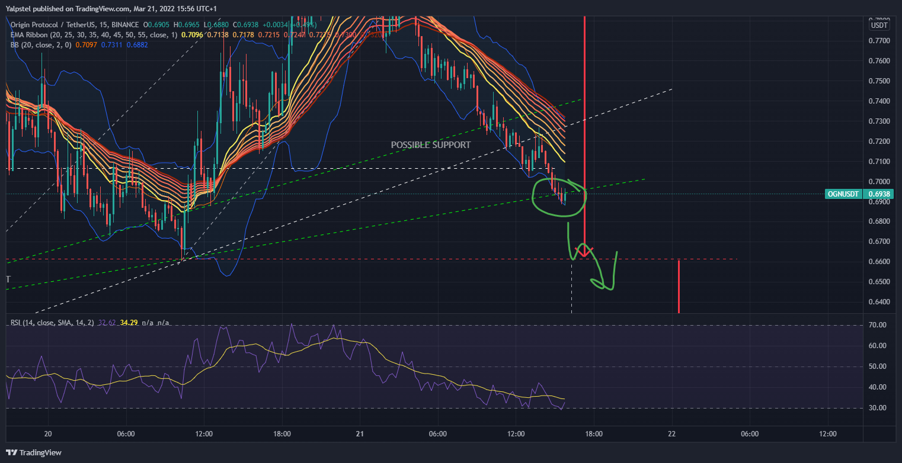902x463 pixels.
Task: Click the blue 0.6882 Bollinger lower value
Action: click(137, 45)
